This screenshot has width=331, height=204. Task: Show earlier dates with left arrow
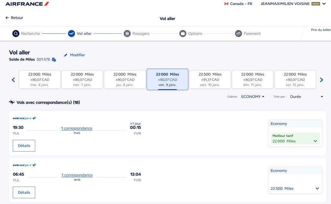13,80
